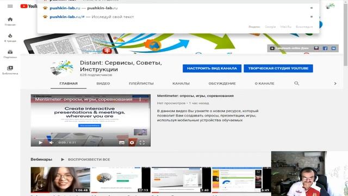Viewport: 348px width, 196px height.
Task: Switch to the О КАНАЛЕ tab
Action: (x=265, y=83)
